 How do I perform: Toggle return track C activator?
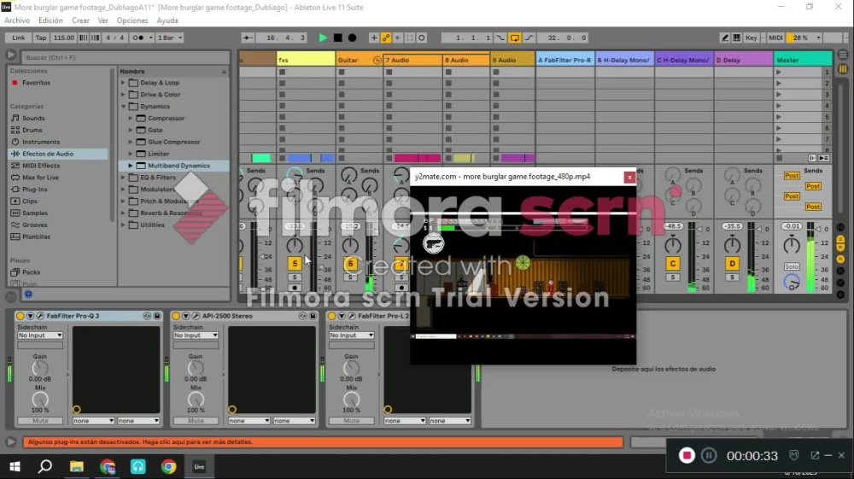coord(673,264)
